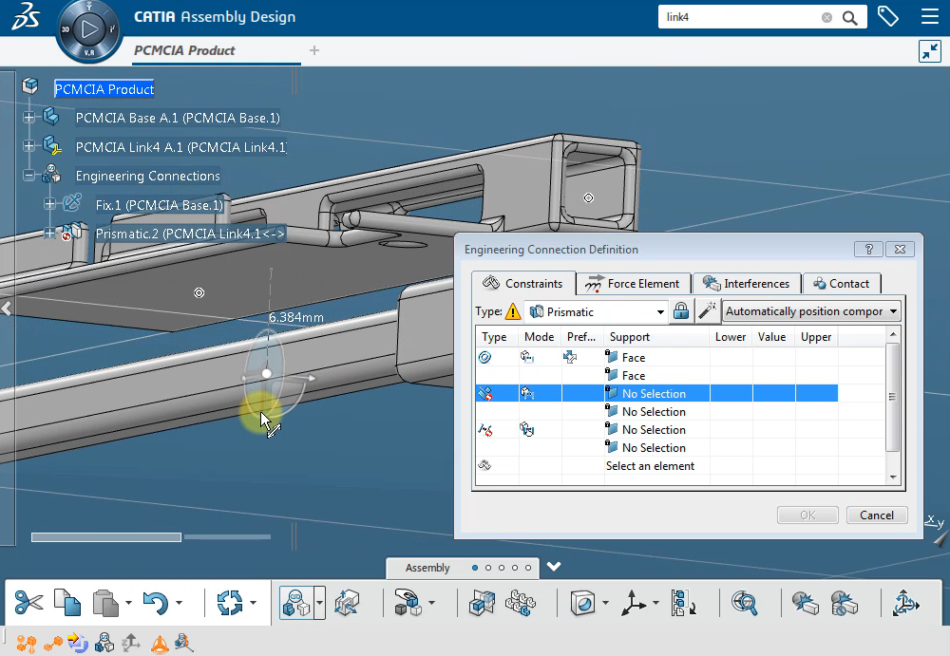The height and width of the screenshot is (656, 950).
Task: Open the tag icon in the top bar
Action: [x=887, y=16]
